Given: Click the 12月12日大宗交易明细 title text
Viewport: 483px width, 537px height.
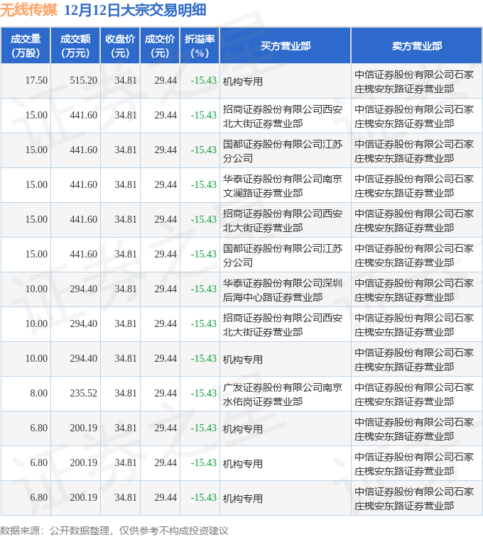Looking at the screenshot, I should pyautogui.click(x=135, y=10).
